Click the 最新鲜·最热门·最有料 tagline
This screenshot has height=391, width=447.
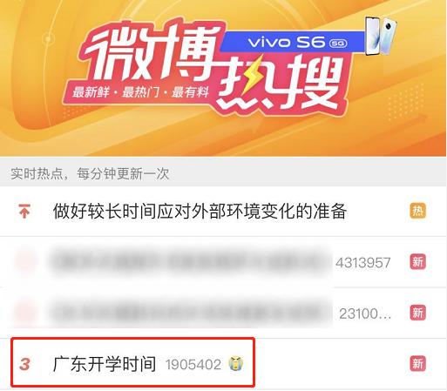(x=140, y=92)
